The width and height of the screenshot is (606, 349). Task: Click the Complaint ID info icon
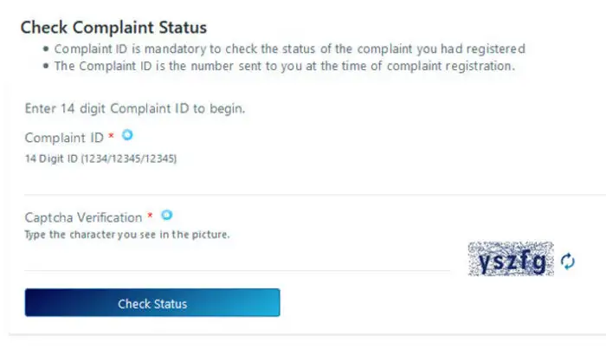pyautogui.click(x=128, y=136)
